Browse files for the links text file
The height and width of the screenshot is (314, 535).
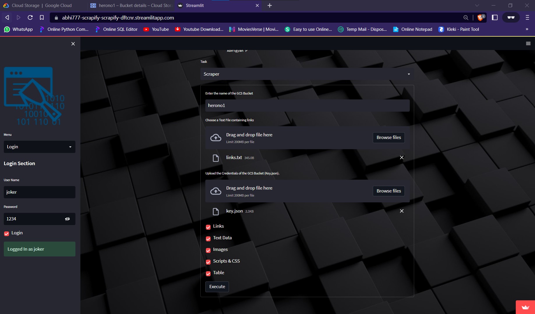pyautogui.click(x=389, y=138)
